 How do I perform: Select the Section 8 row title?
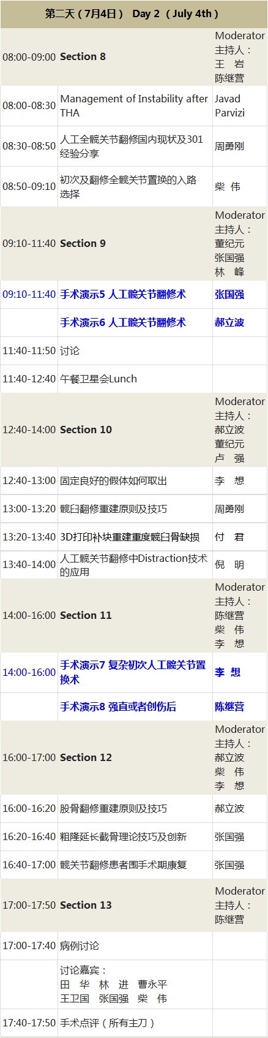click(83, 56)
